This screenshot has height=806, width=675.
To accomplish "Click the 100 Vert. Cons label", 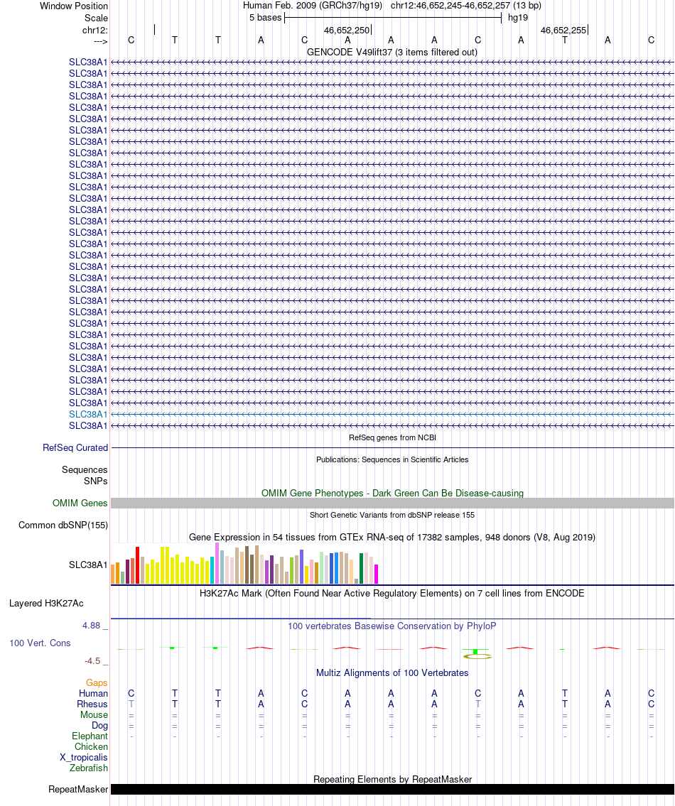I will (x=40, y=643).
